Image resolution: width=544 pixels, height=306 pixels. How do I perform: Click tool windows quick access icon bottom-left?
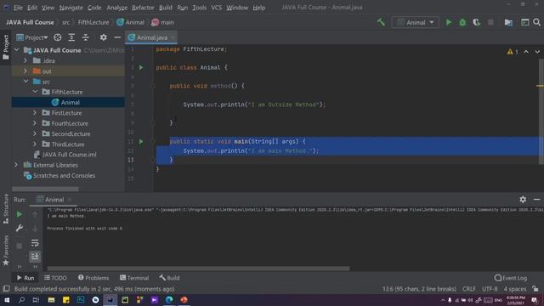[6, 289]
